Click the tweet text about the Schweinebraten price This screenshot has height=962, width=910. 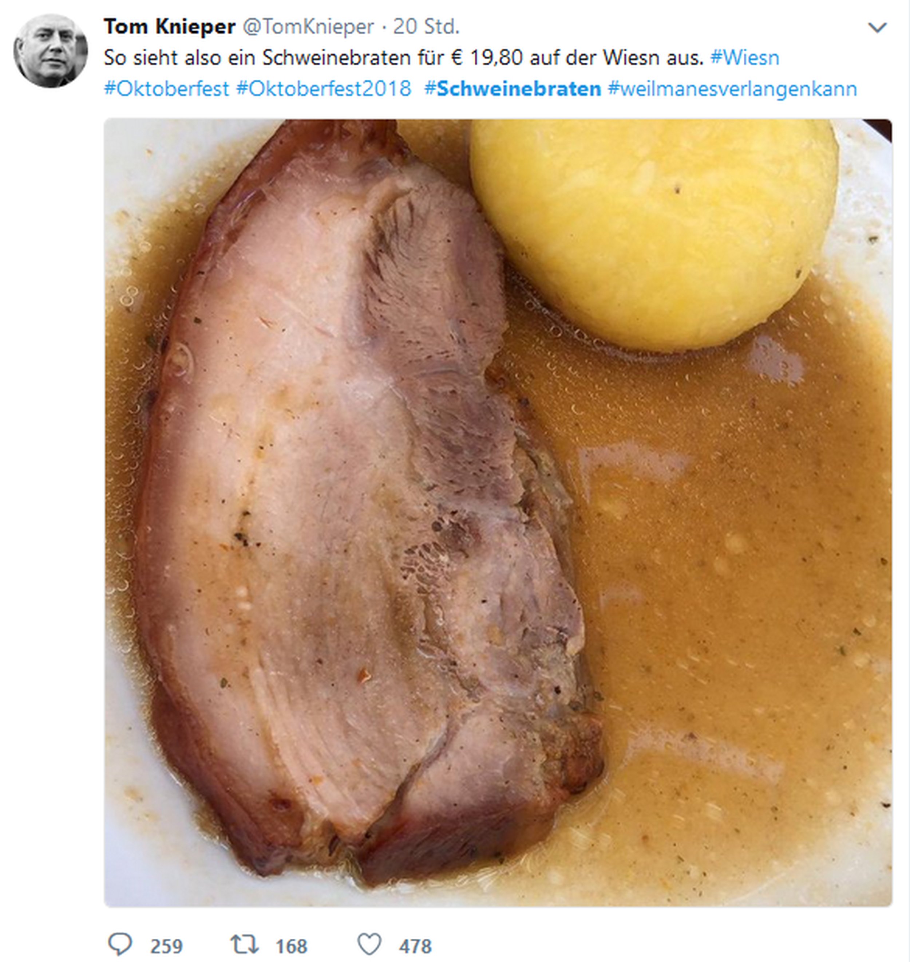point(403,58)
